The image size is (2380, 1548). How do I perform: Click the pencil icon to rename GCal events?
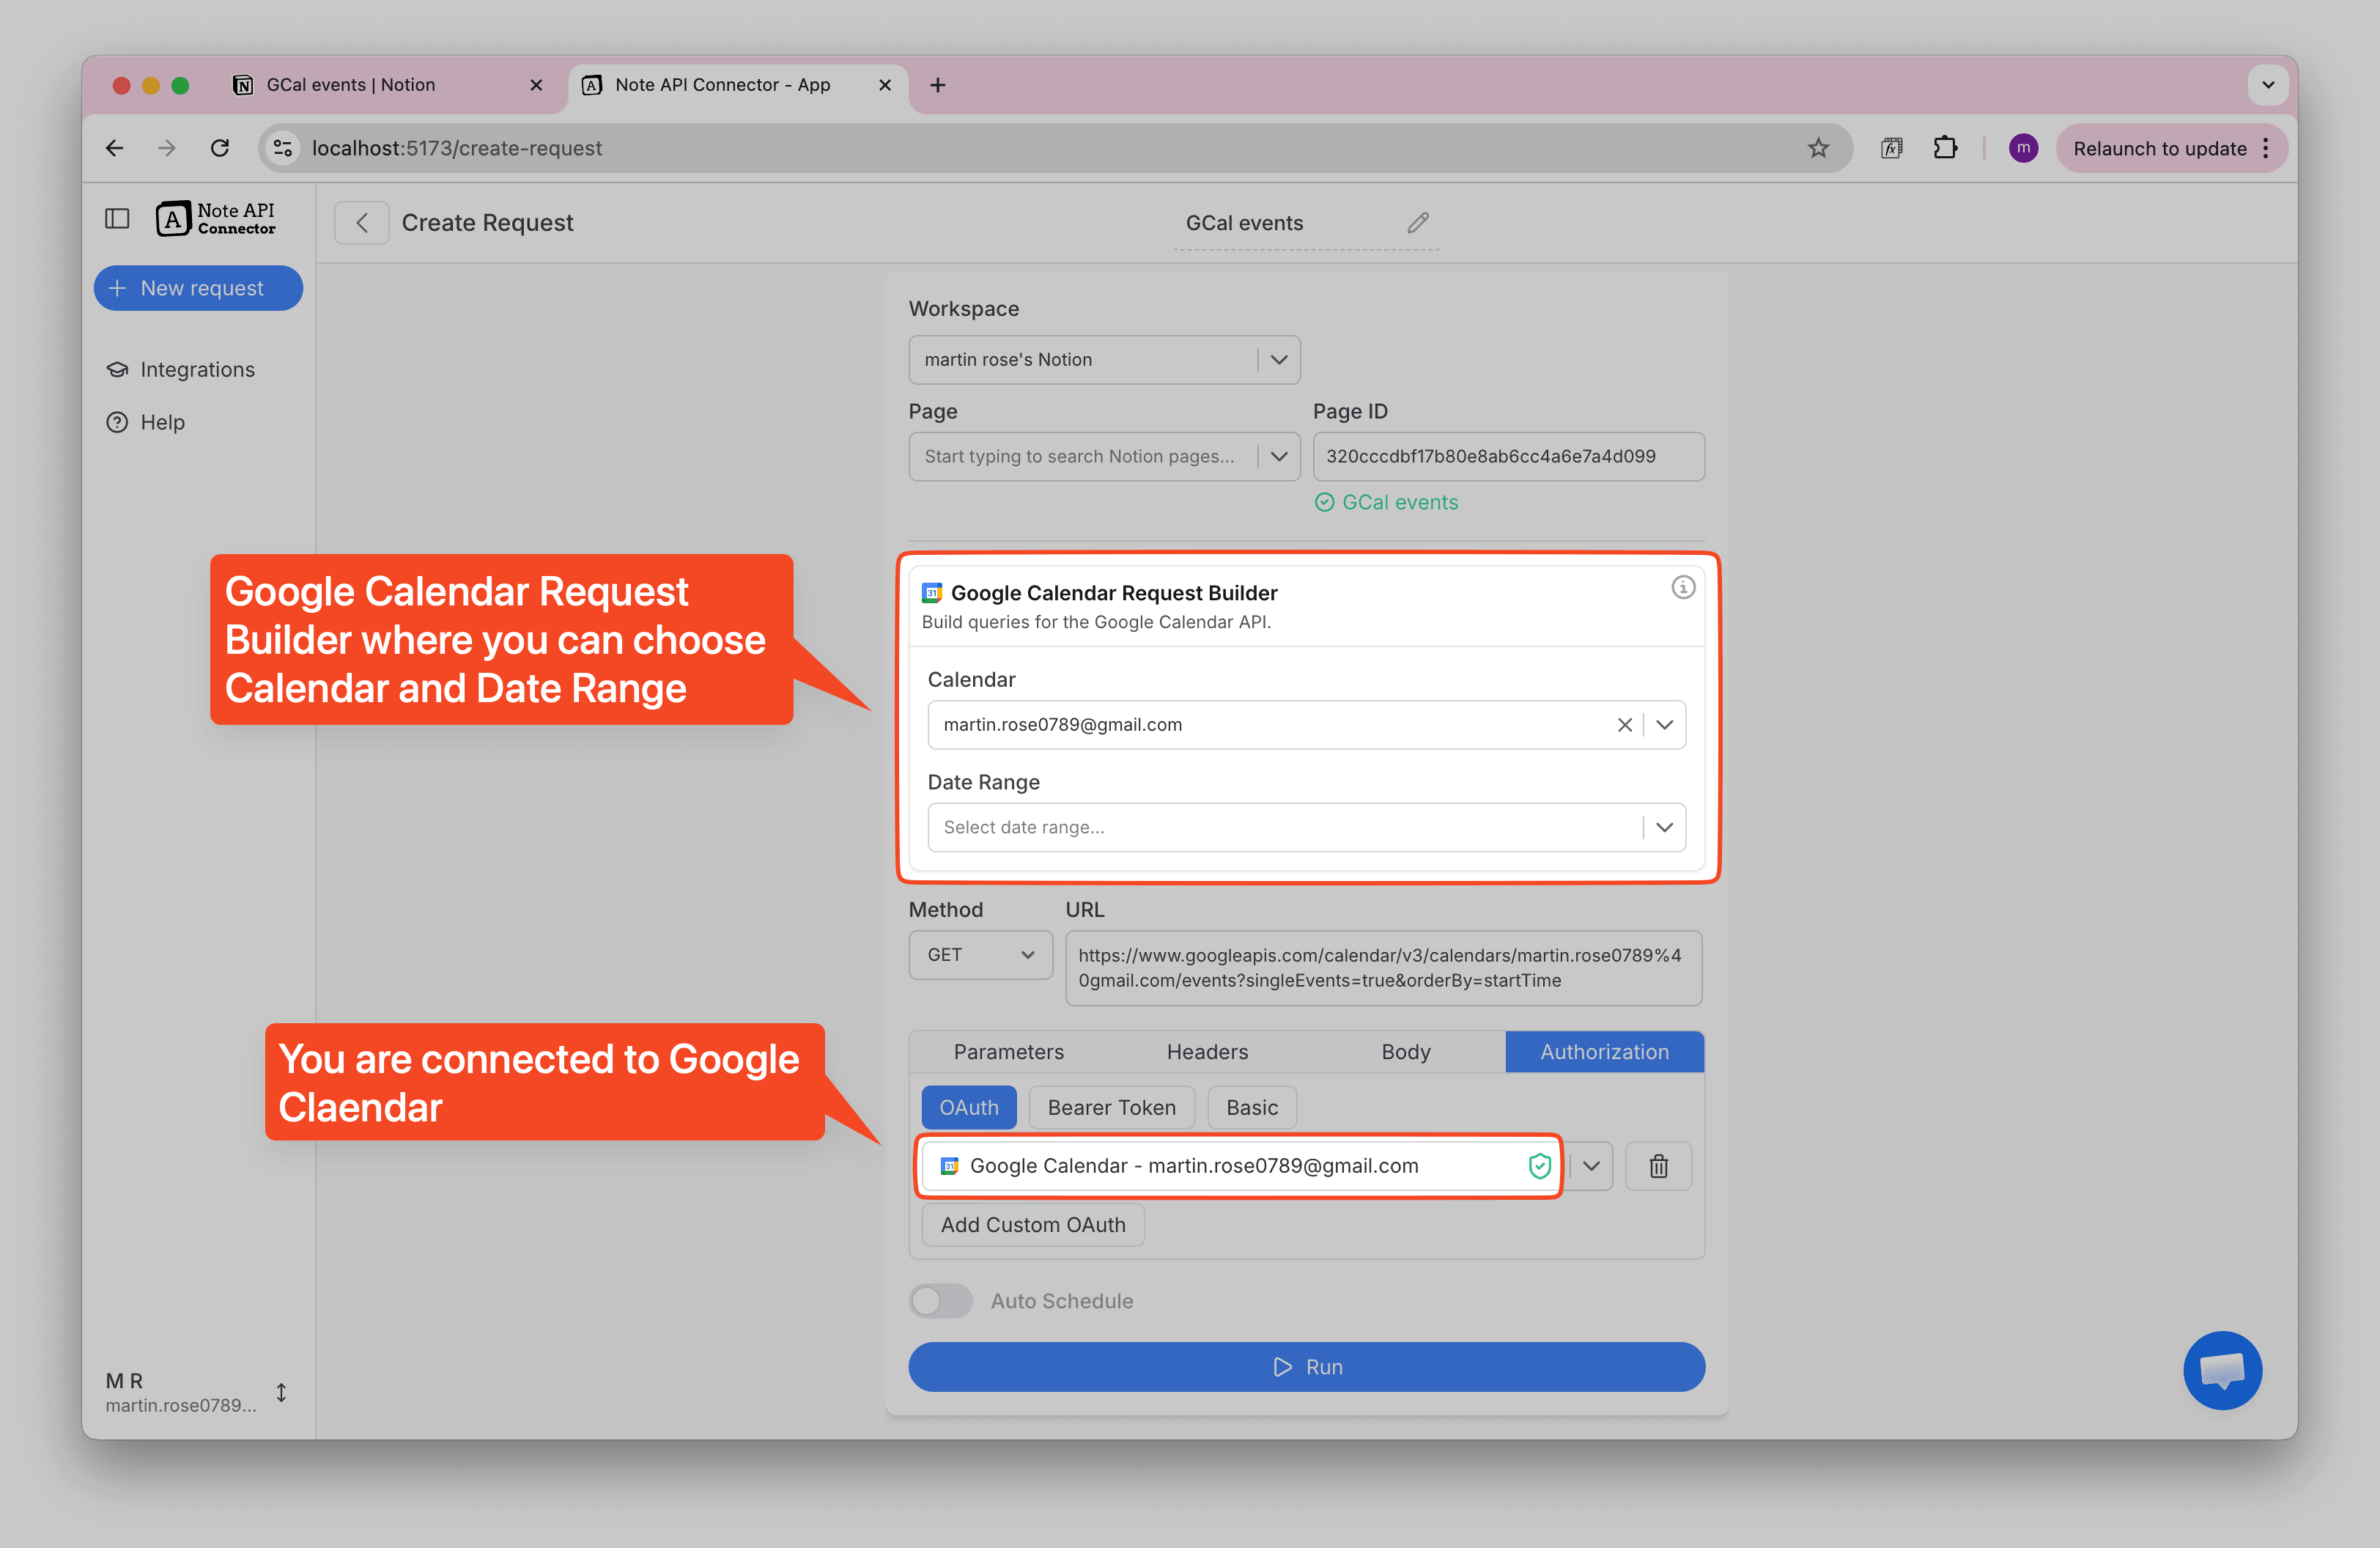point(1417,222)
